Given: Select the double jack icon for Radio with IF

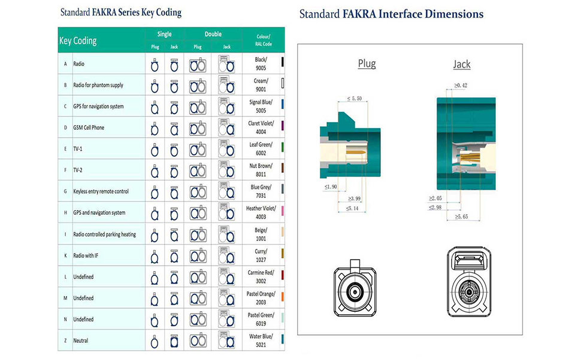Looking at the screenshot, I should click(x=226, y=255).
